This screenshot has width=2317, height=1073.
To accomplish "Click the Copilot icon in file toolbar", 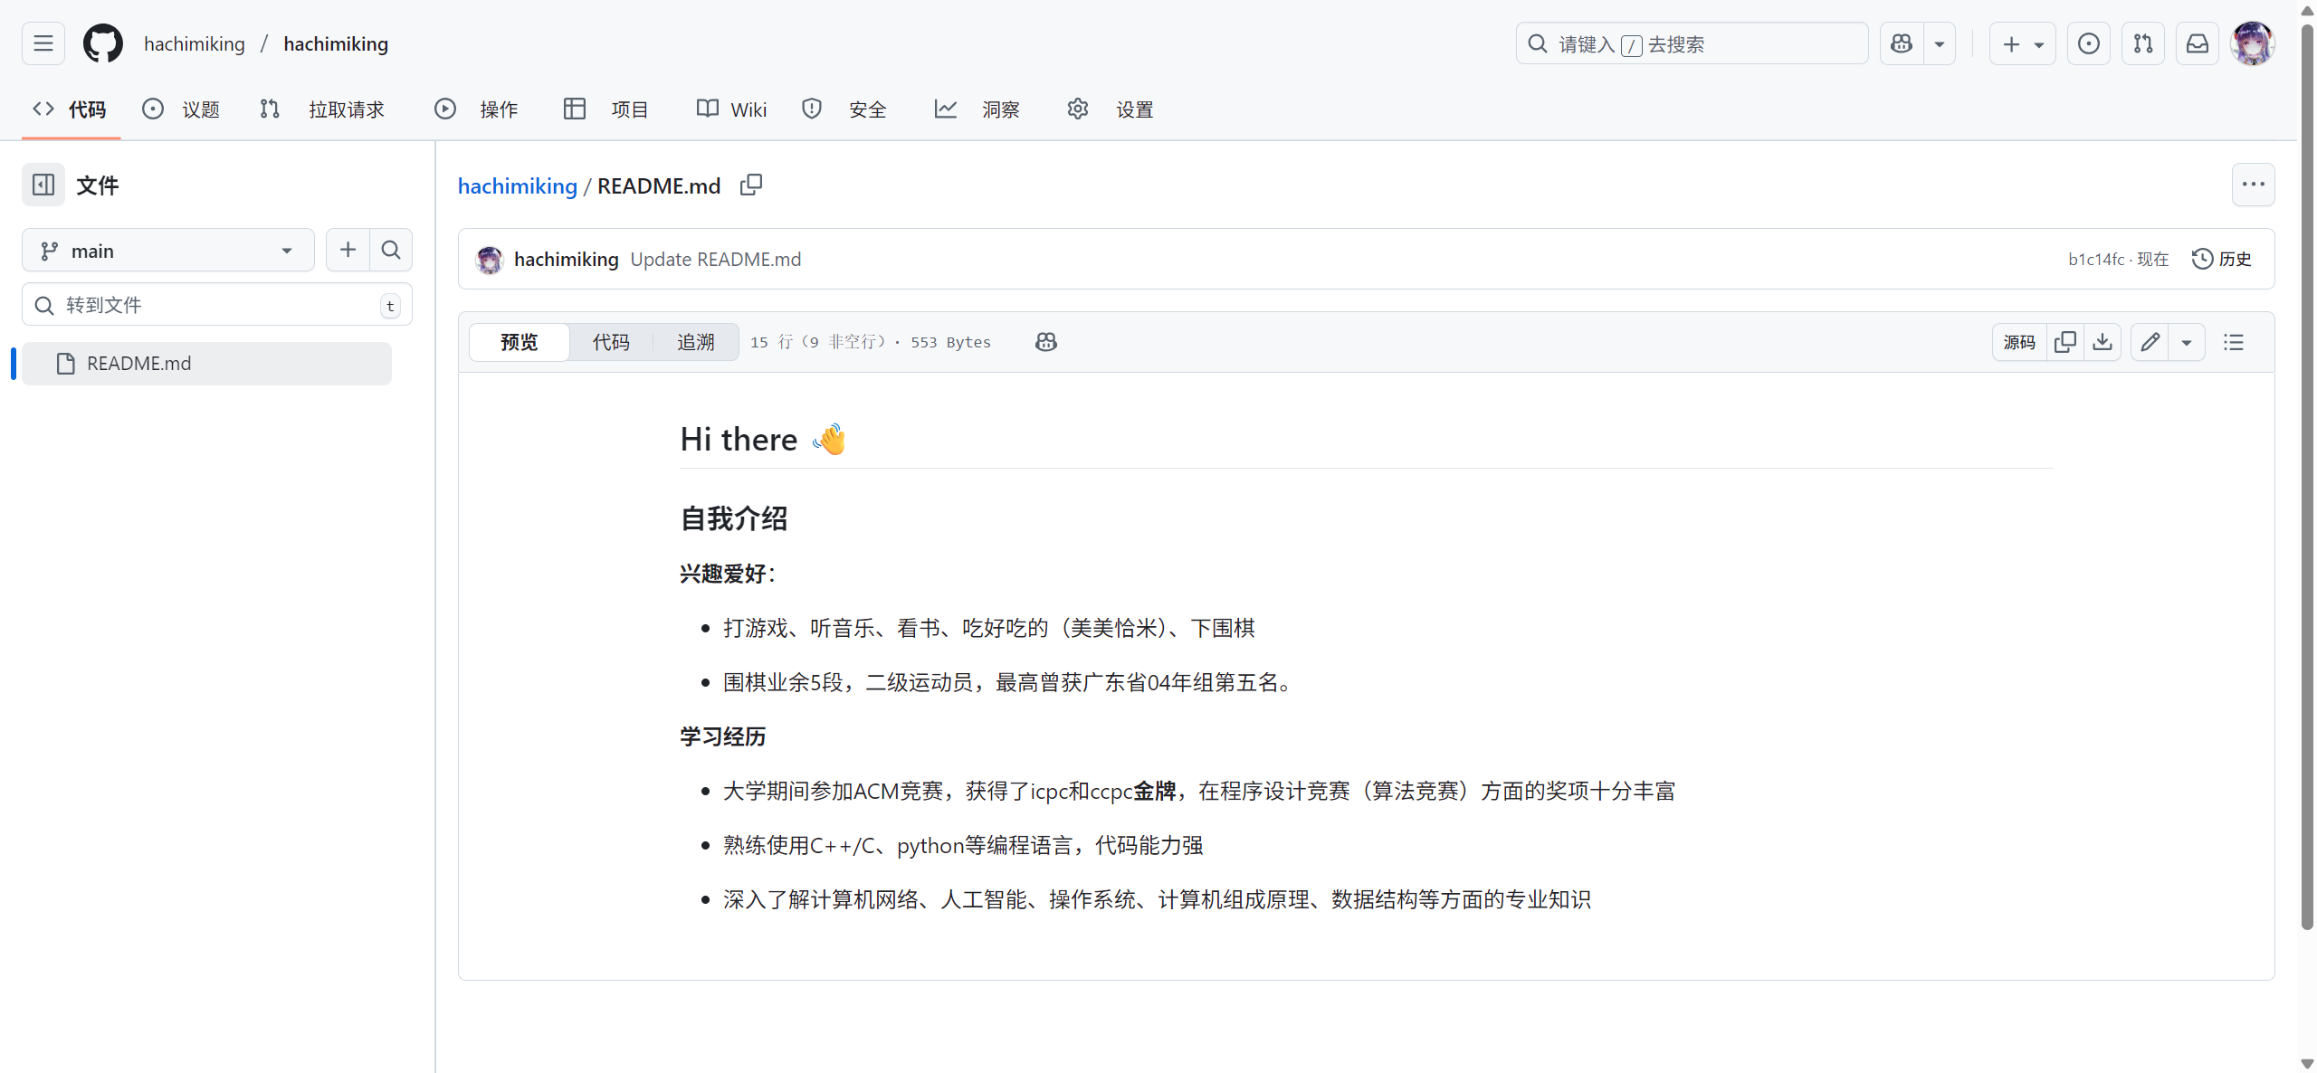I will [x=1045, y=342].
